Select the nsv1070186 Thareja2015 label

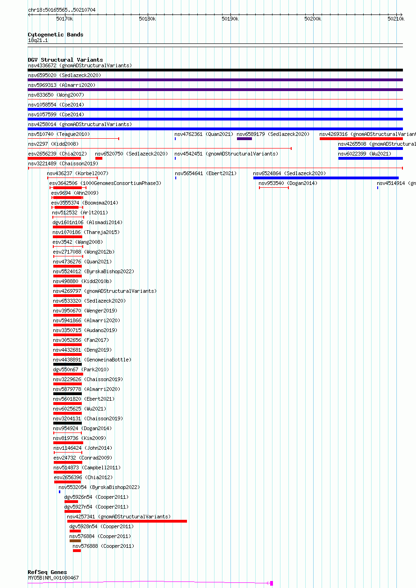pos(86,232)
